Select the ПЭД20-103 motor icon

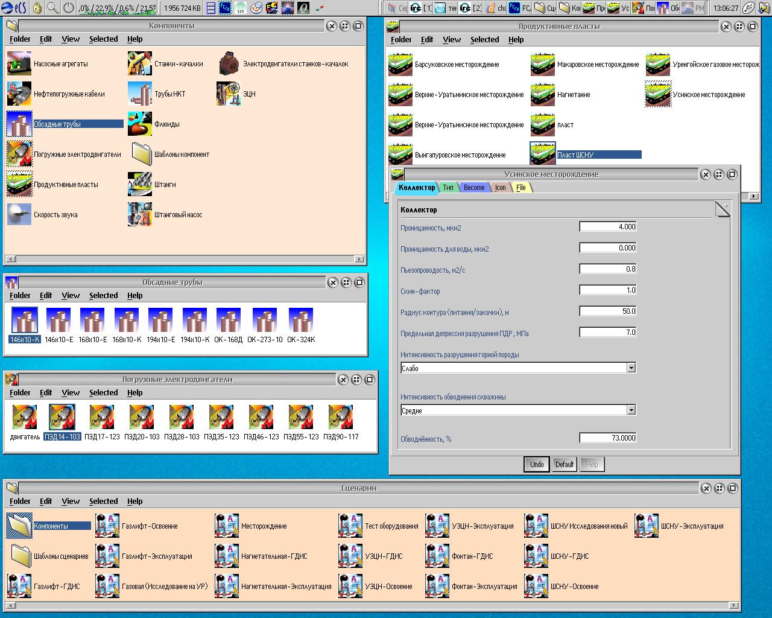coord(142,418)
